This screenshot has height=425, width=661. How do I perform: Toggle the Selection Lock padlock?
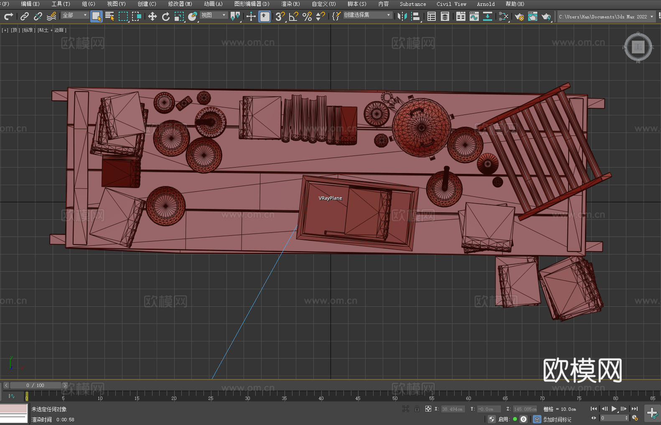pos(417,409)
